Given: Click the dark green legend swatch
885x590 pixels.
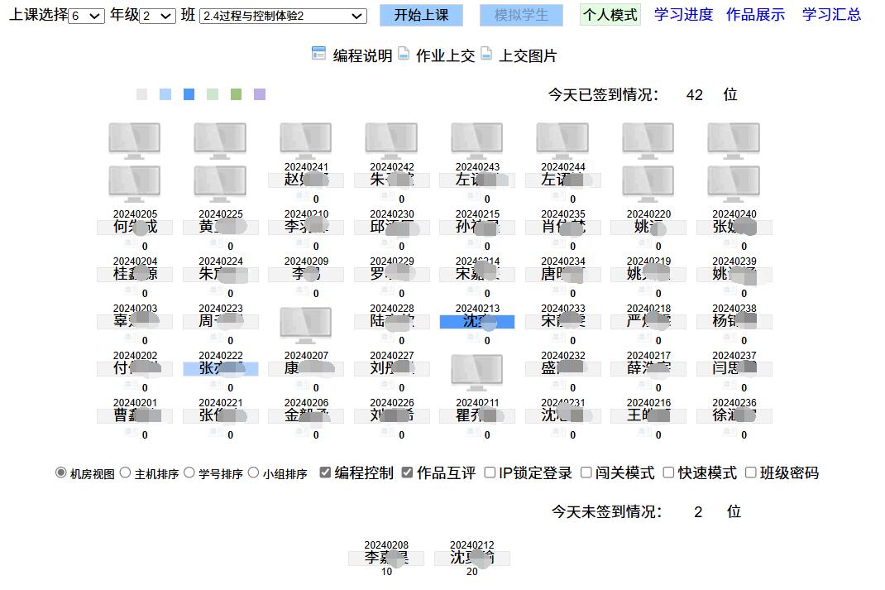Looking at the screenshot, I should click(236, 94).
